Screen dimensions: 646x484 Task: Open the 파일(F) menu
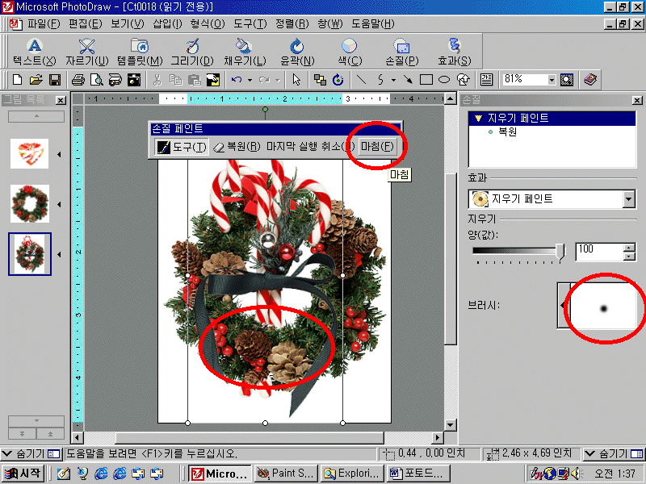tap(44, 24)
